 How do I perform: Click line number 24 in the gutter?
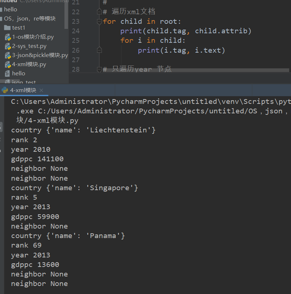point(76,31)
